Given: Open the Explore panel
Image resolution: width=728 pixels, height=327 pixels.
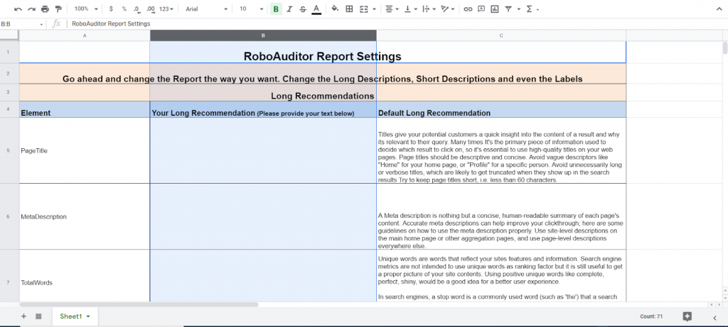Looking at the screenshot, I should (x=687, y=316).
